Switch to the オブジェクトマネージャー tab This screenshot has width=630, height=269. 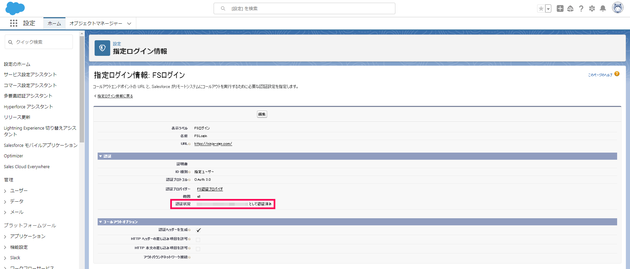pos(96,23)
